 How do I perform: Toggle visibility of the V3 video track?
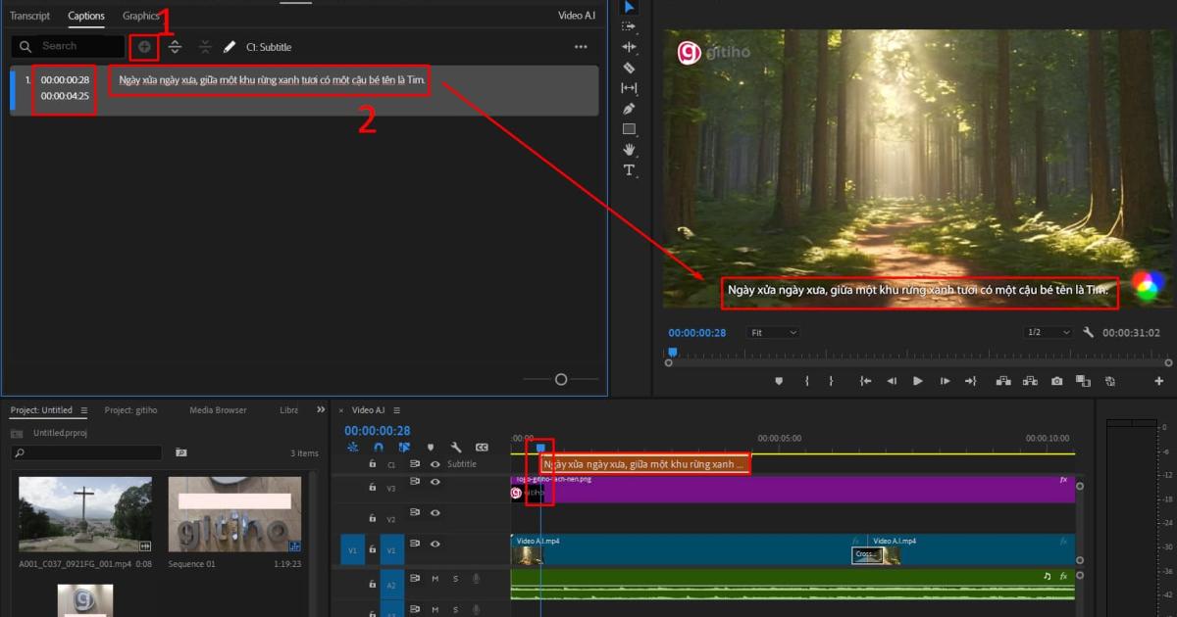[x=434, y=481]
